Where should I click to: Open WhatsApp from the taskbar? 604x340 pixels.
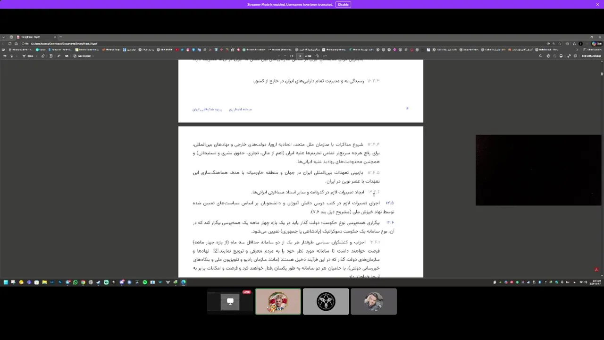point(75,282)
